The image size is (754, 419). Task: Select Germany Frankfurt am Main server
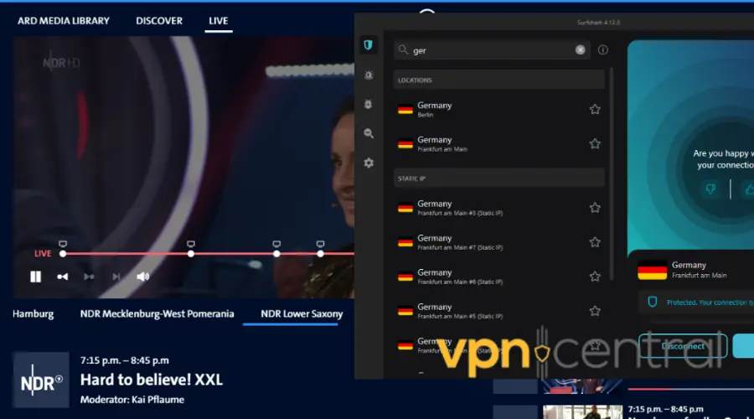(498, 144)
